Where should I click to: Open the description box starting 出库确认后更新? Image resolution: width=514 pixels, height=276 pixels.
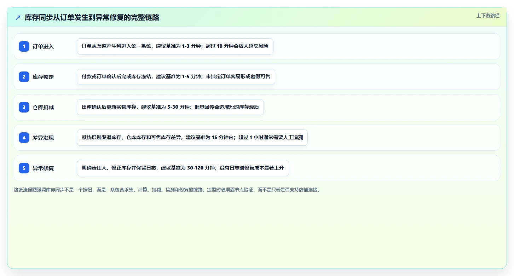(170, 107)
